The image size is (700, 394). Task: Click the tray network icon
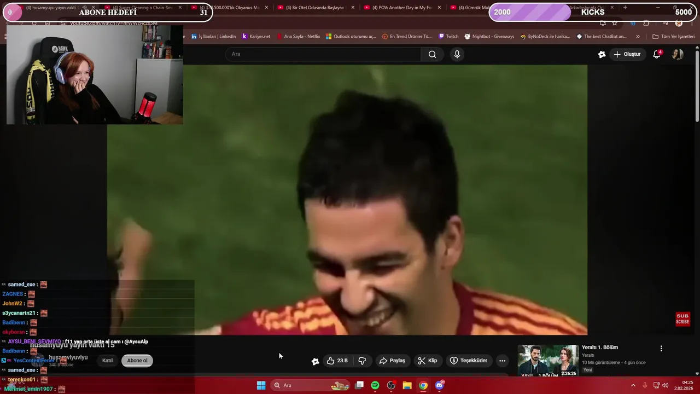point(656,385)
